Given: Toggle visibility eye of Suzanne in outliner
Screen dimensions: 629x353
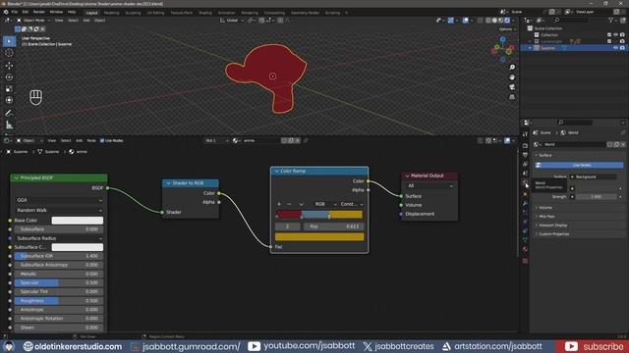Looking at the screenshot, I should (615, 48).
